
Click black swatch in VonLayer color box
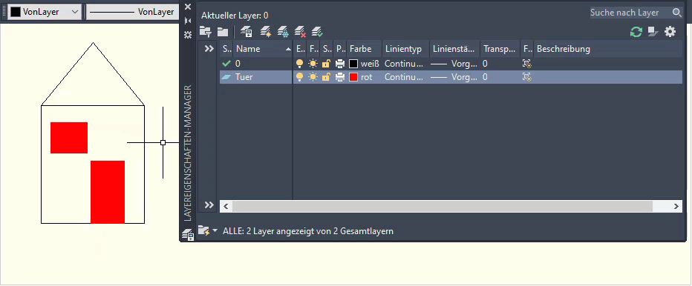(x=16, y=12)
